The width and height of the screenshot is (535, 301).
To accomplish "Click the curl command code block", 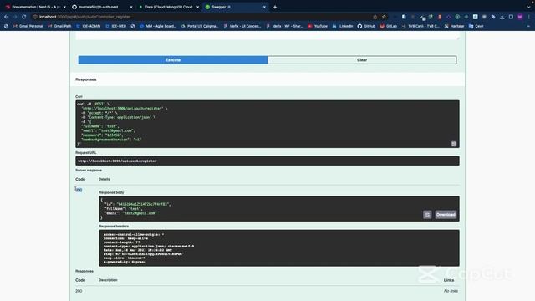I will [x=267, y=124].
